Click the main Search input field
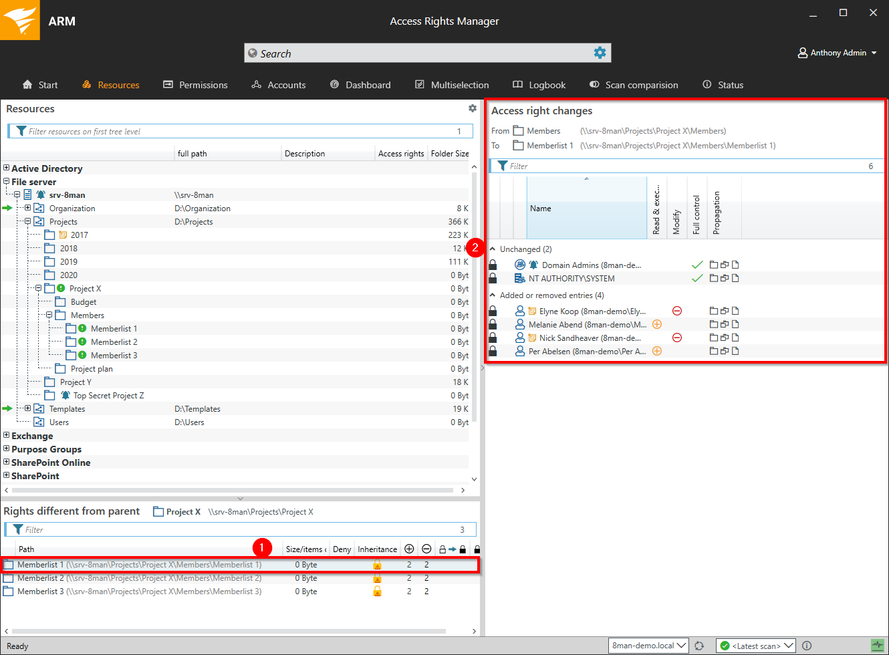Image resolution: width=889 pixels, height=655 pixels. point(421,53)
